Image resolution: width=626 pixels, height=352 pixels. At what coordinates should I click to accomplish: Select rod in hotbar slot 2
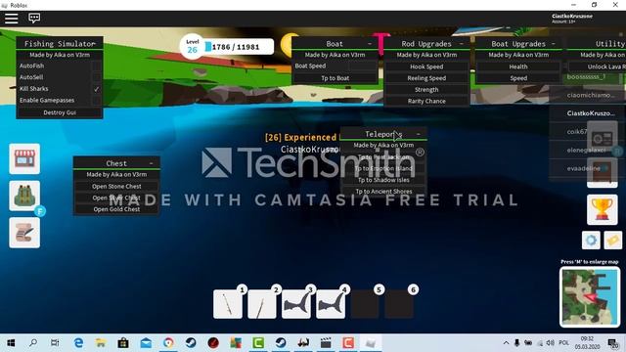pyautogui.click(x=262, y=304)
